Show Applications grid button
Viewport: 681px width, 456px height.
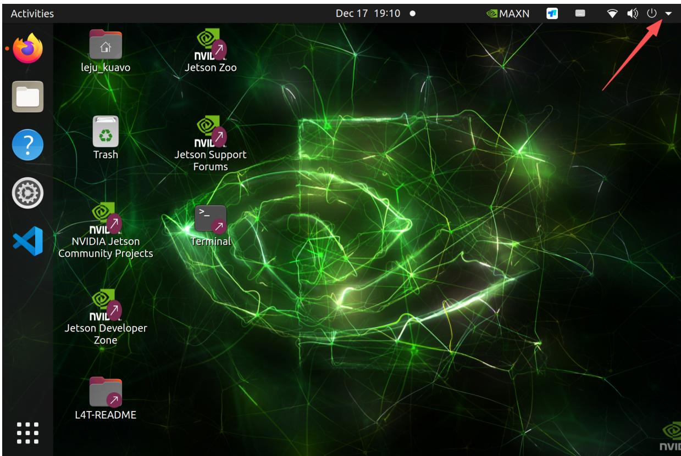click(x=27, y=434)
